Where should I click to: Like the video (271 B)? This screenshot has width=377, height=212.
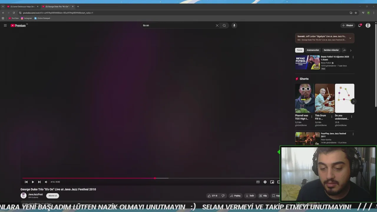213,196
